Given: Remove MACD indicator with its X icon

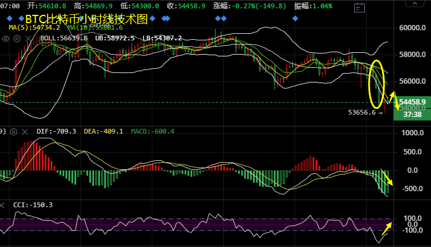Looking at the screenshot, I should [25, 132].
